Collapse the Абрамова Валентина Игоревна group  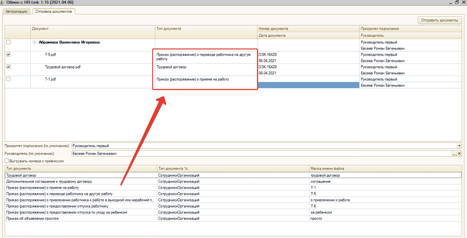[x=34, y=42]
